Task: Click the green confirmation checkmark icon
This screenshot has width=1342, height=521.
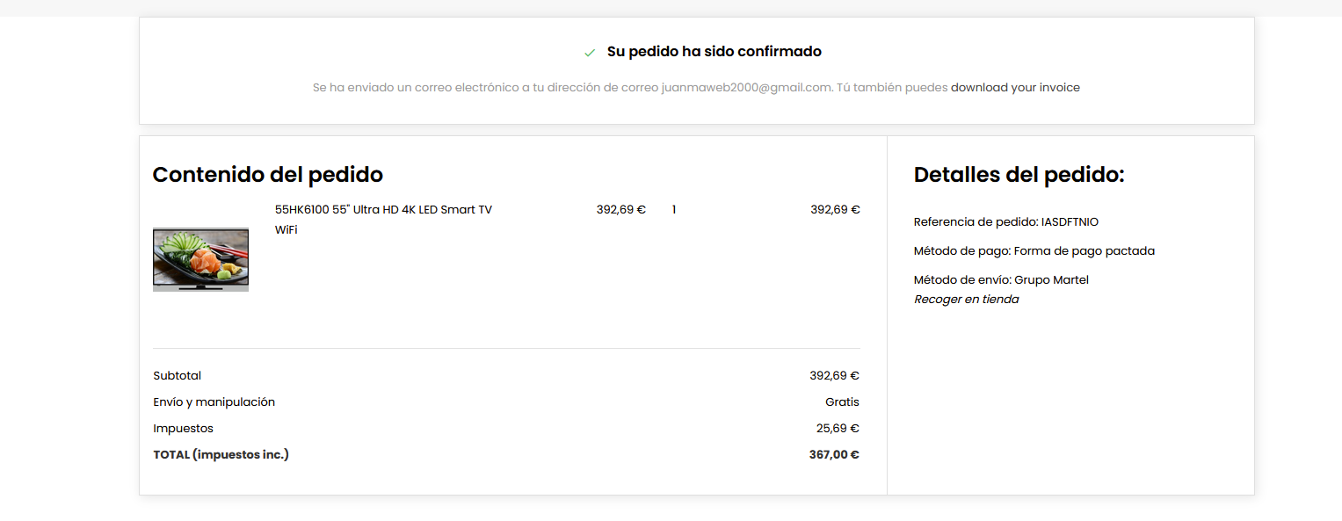Action: tap(590, 53)
